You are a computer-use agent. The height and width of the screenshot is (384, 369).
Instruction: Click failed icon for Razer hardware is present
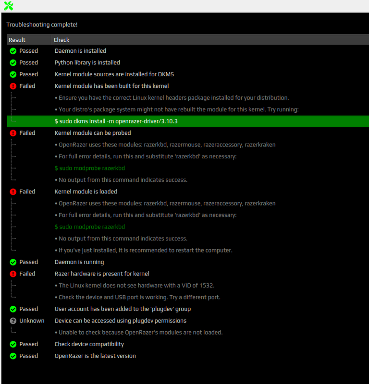point(13,274)
